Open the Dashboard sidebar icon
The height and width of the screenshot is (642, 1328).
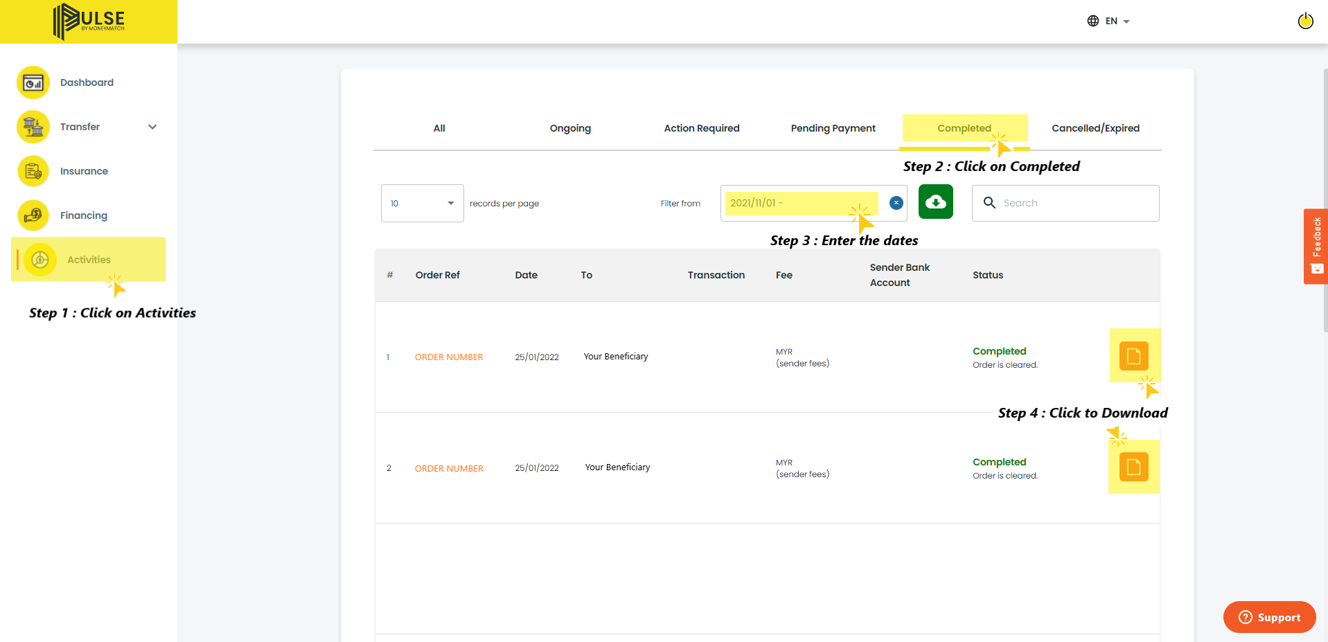(33, 83)
